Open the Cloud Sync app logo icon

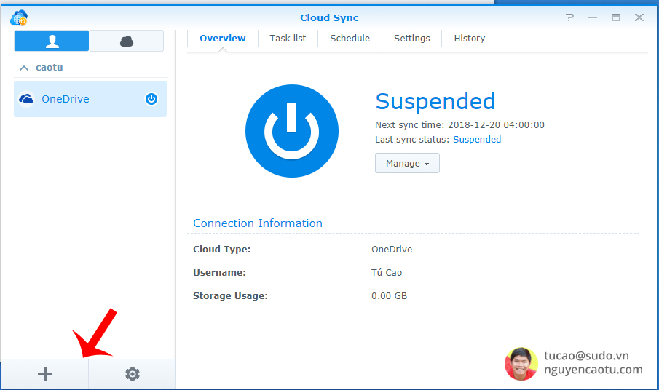pos(19,18)
